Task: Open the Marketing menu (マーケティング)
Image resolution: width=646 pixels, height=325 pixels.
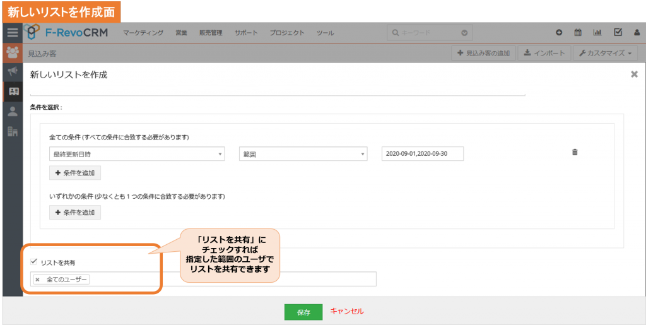Action: [143, 33]
